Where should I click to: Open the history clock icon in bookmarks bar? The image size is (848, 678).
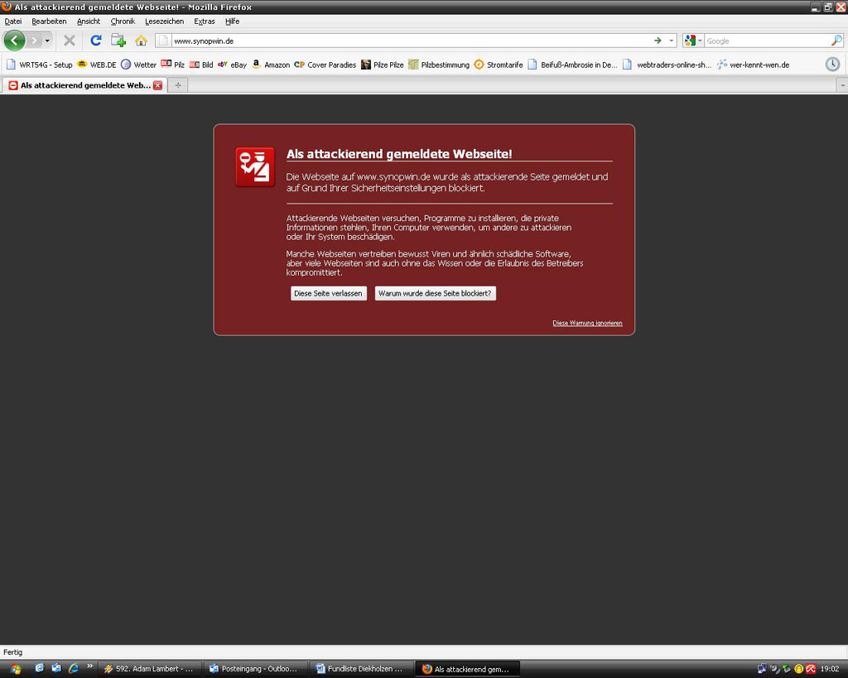click(832, 65)
